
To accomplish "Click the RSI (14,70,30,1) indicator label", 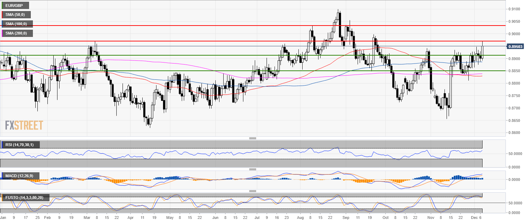I will [20, 145].
